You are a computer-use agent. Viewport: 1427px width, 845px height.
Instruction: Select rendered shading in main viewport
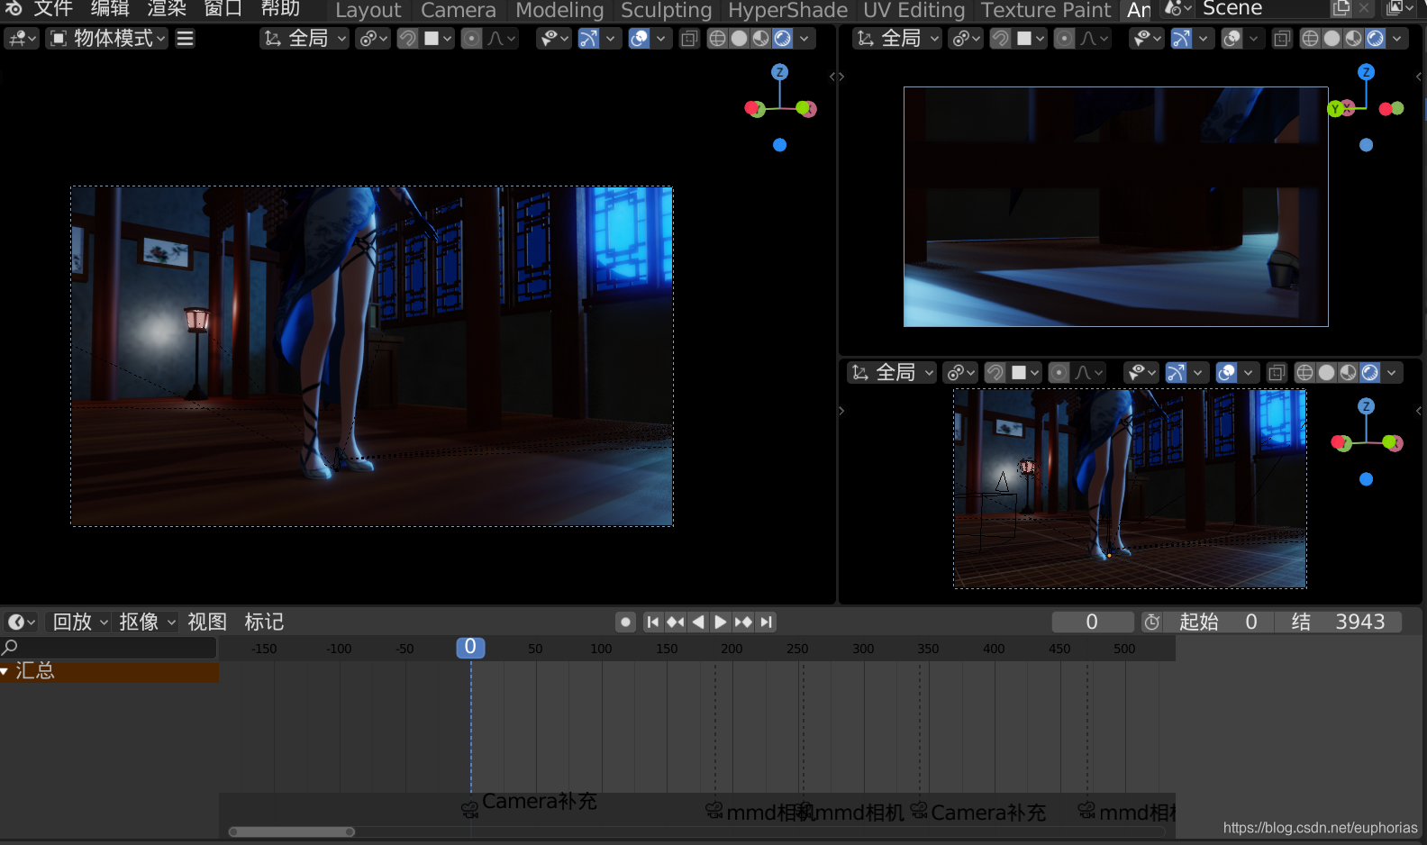tap(782, 39)
